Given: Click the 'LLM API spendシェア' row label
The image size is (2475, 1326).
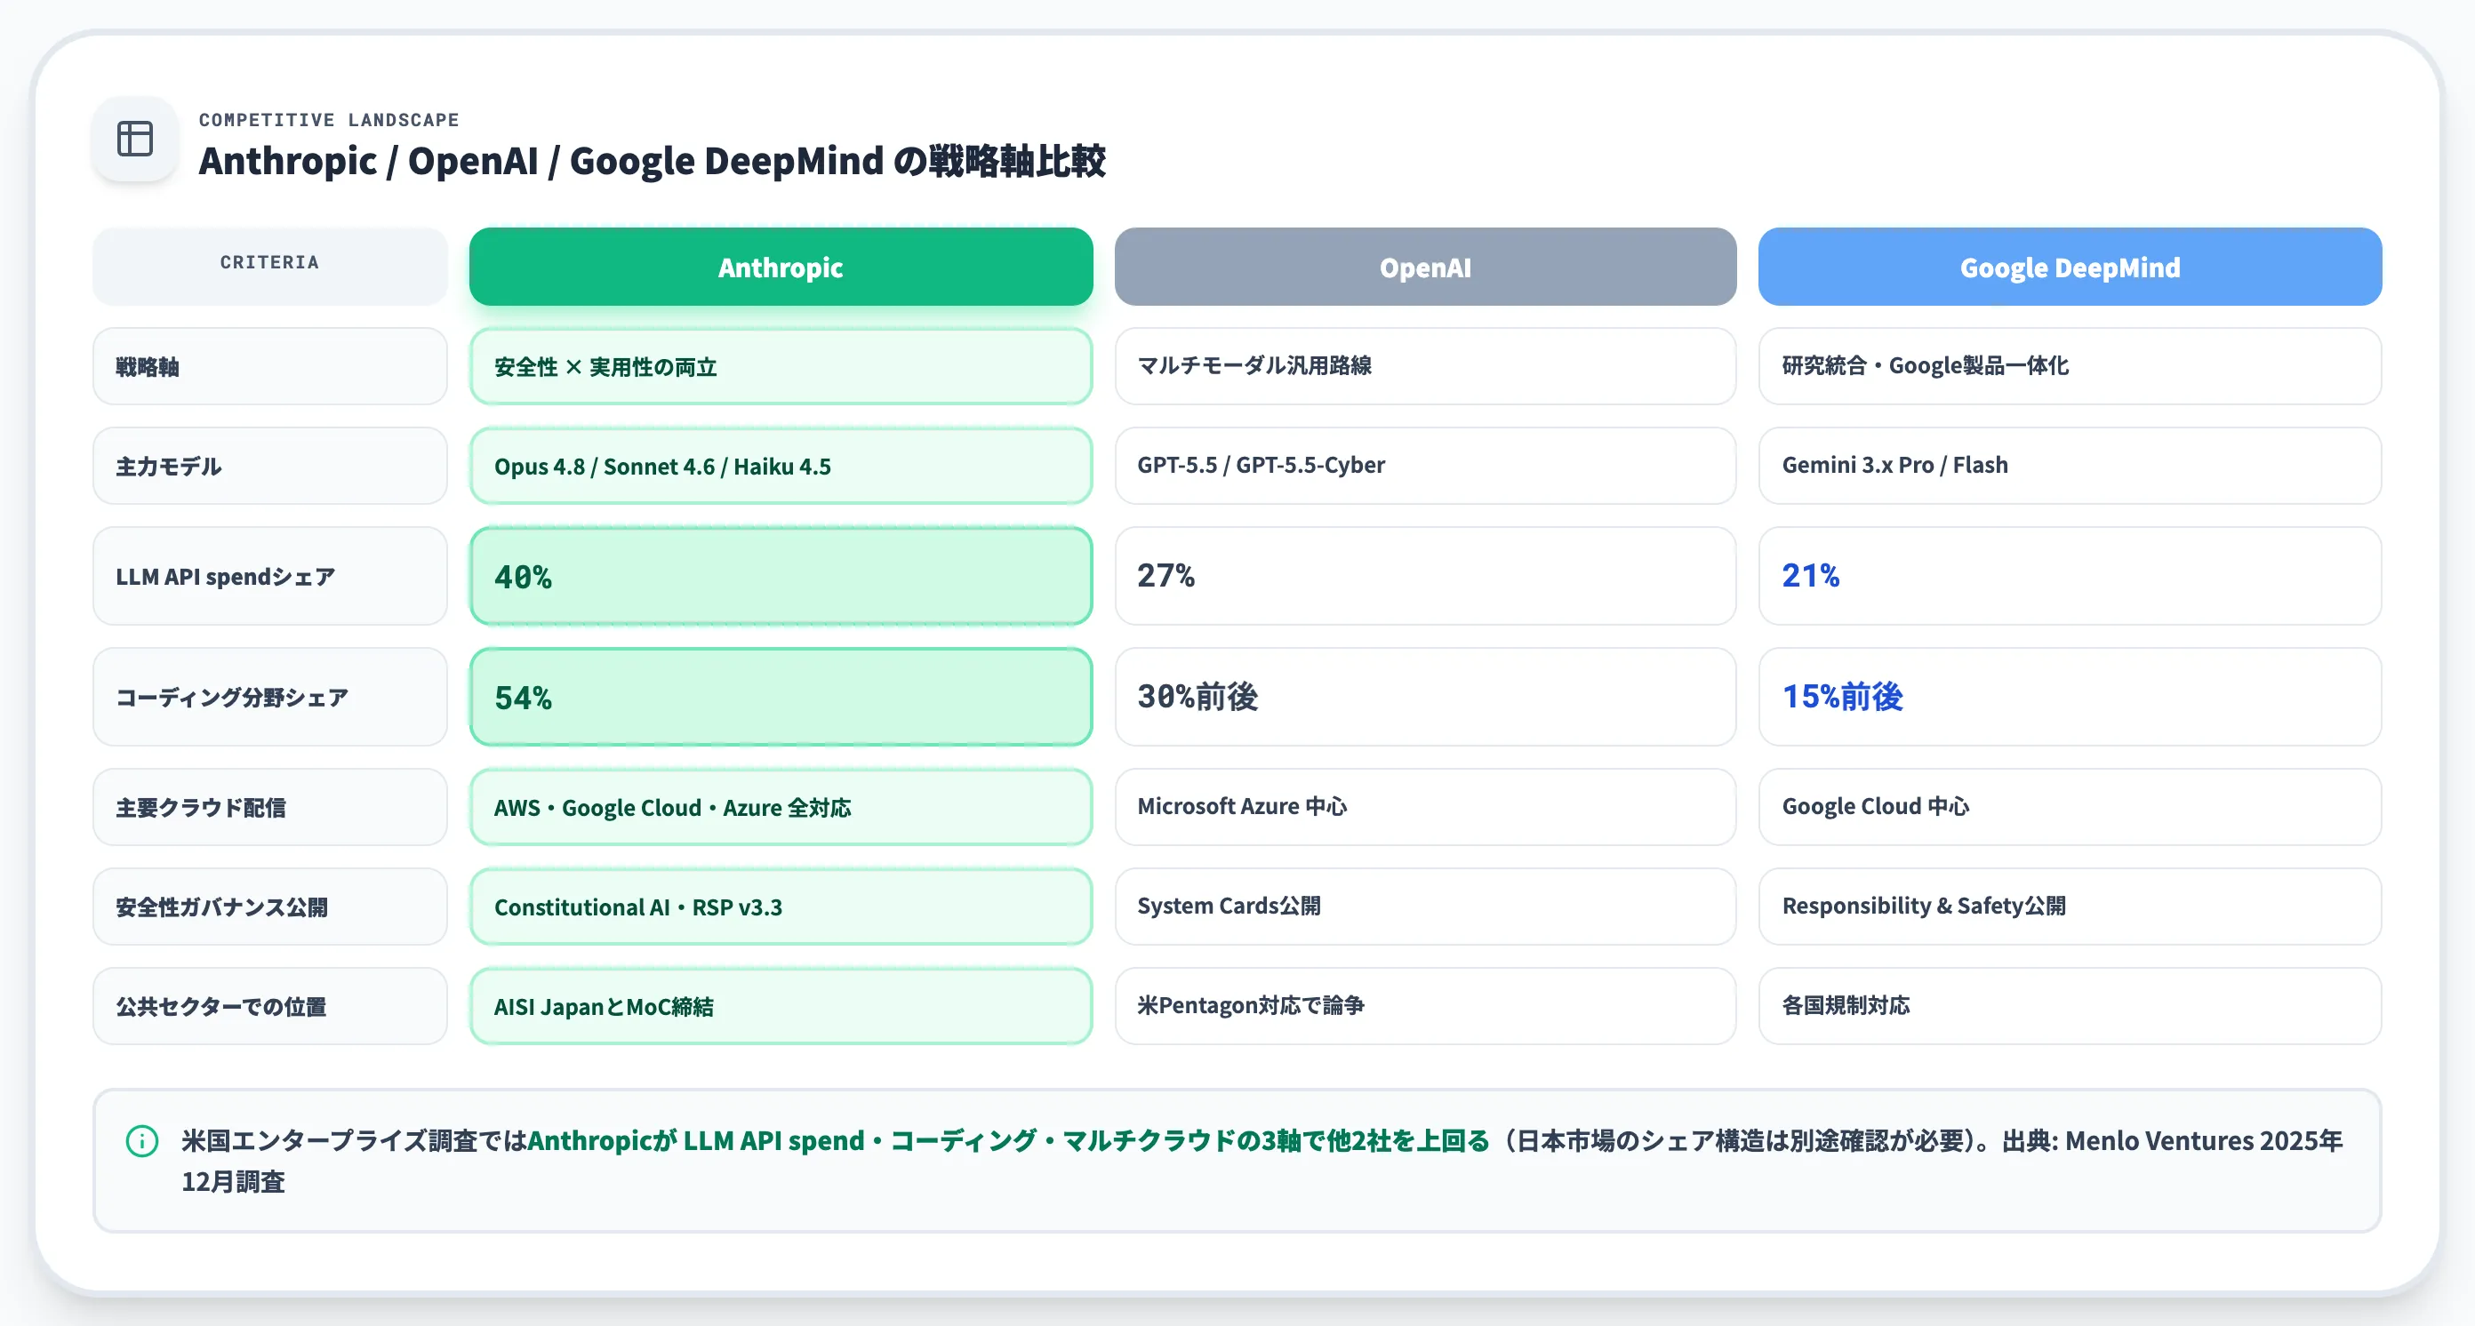Looking at the screenshot, I should click(x=270, y=576).
